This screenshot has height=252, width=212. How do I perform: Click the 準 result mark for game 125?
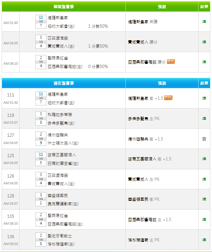pos(204,159)
